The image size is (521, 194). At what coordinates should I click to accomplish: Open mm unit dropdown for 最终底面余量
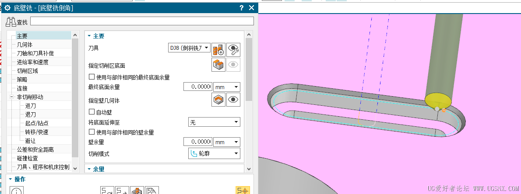coord(227,87)
